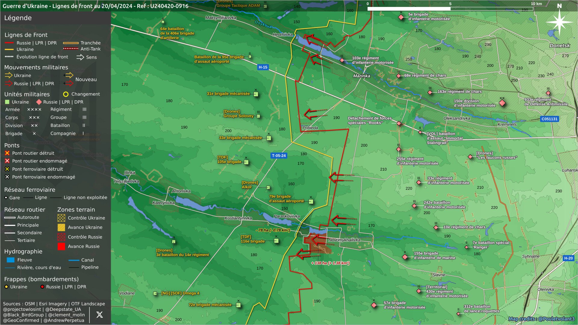This screenshot has height=325, width=578.
Task: Click the 105e brigade TDF unit square
Action: tap(246, 162)
